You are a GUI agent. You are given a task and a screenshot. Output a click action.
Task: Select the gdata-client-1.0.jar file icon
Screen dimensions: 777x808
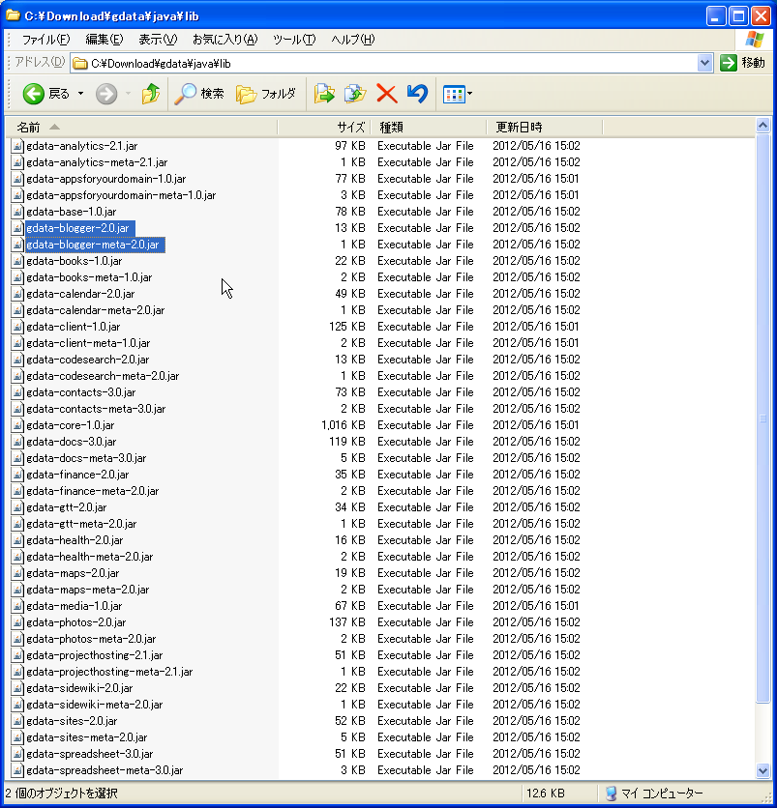tap(17, 327)
